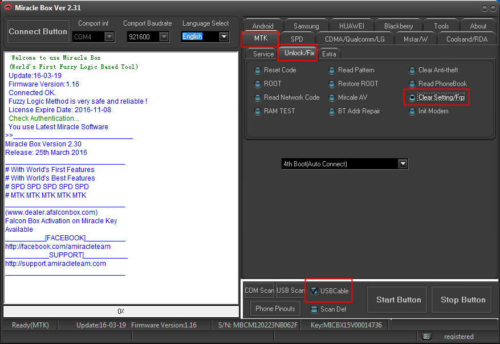Select the Unlock/Fix sub-tab
Viewport: 500px width, 344px height.
(x=299, y=53)
